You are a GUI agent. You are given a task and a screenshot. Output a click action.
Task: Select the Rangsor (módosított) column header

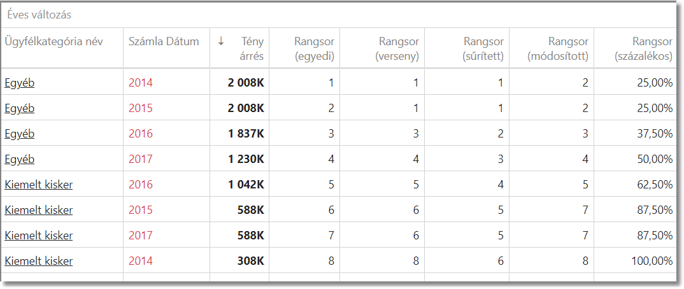559,49
